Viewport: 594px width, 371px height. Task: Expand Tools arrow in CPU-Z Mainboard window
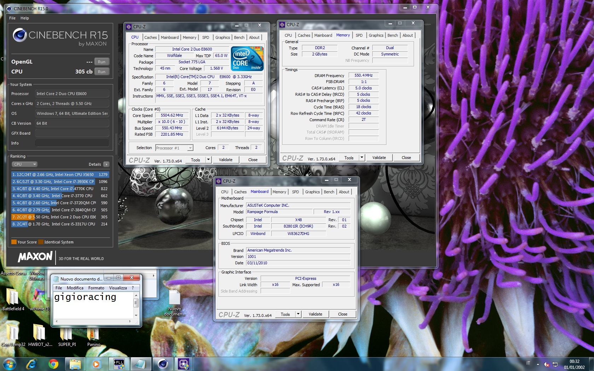(x=298, y=314)
